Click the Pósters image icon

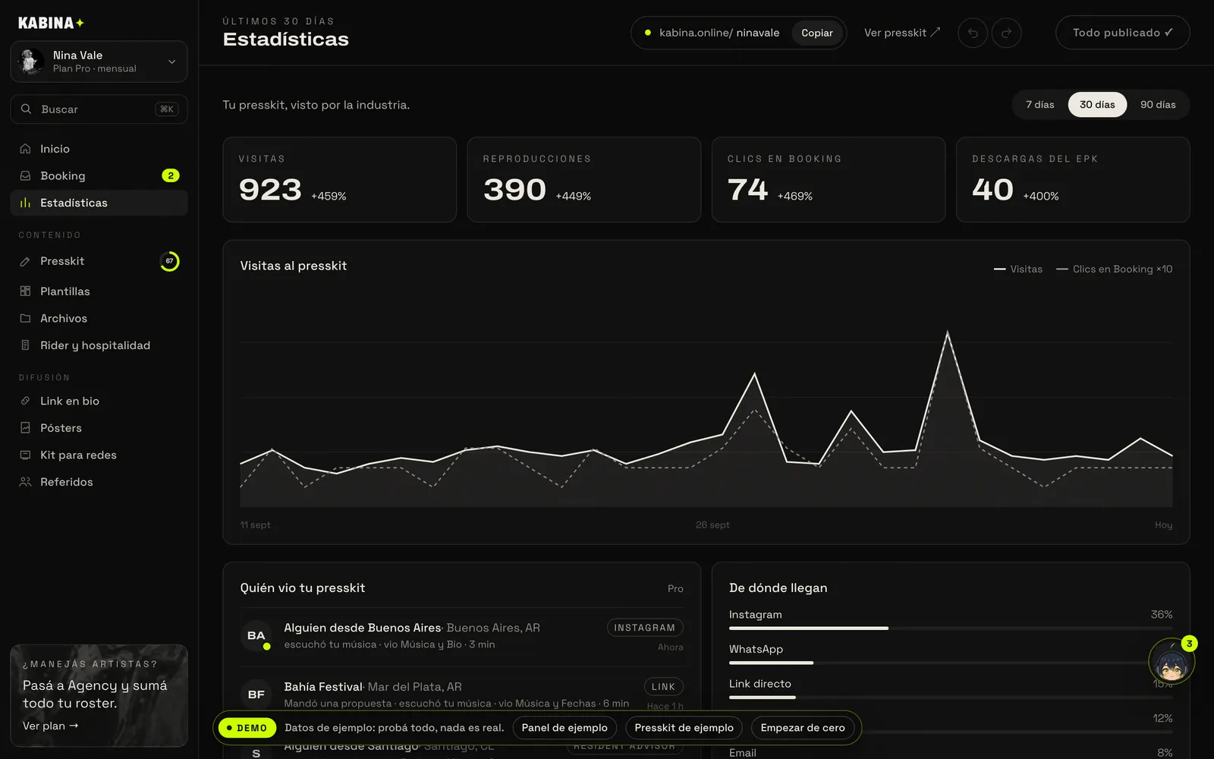(x=25, y=428)
